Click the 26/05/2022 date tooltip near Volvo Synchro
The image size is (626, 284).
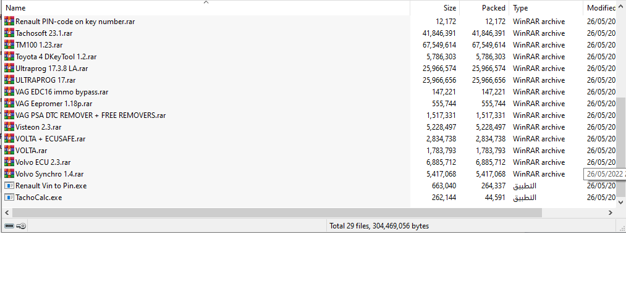click(x=604, y=174)
